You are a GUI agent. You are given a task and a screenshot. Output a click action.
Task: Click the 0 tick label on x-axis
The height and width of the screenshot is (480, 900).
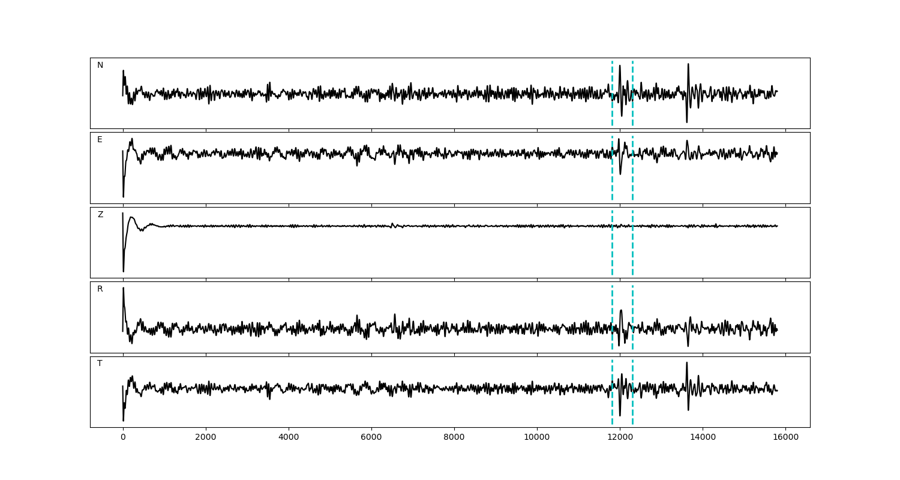tap(123, 437)
